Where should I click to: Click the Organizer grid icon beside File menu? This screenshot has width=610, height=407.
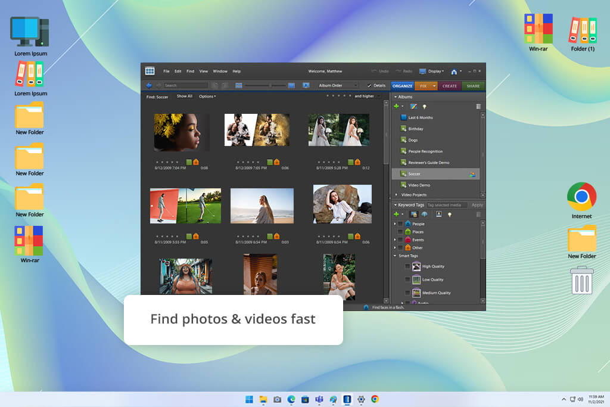click(150, 71)
